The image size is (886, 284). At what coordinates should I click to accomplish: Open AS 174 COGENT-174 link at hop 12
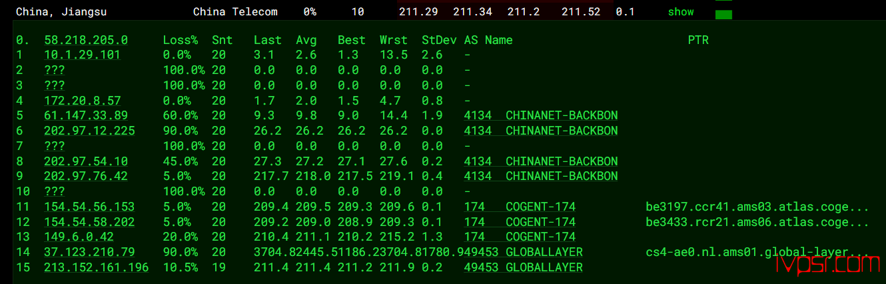520,222
